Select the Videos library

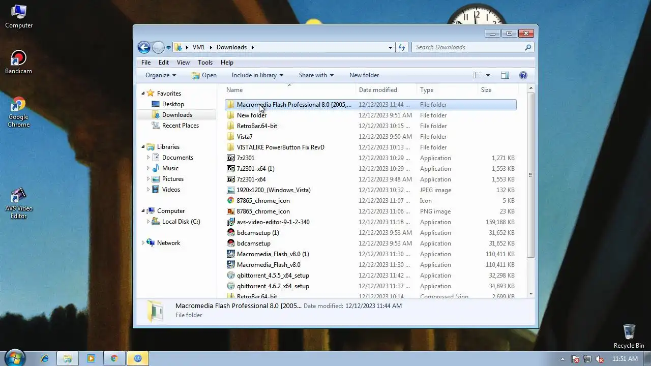[x=171, y=190]
